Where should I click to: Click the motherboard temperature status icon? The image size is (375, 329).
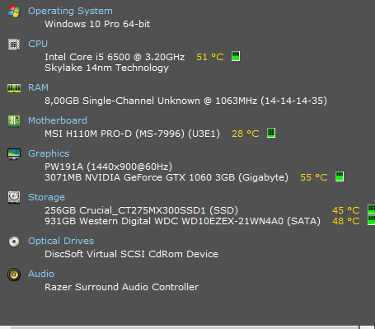click(x=271, y=133)
